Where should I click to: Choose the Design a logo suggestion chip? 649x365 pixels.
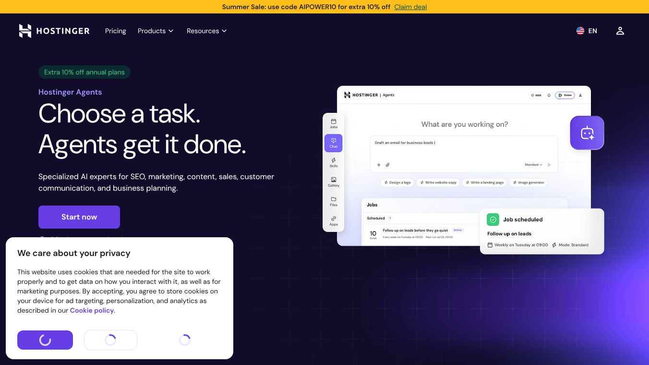398,182
